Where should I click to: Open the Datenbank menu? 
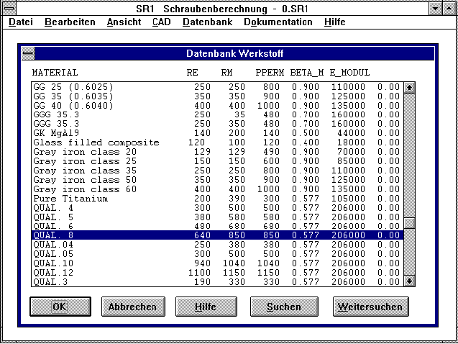tap(207, 22)
